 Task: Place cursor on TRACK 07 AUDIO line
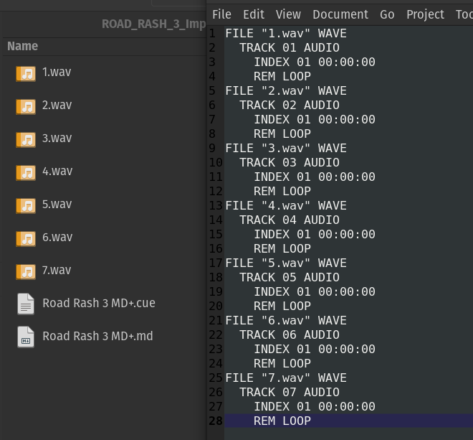tap(290, 392)
